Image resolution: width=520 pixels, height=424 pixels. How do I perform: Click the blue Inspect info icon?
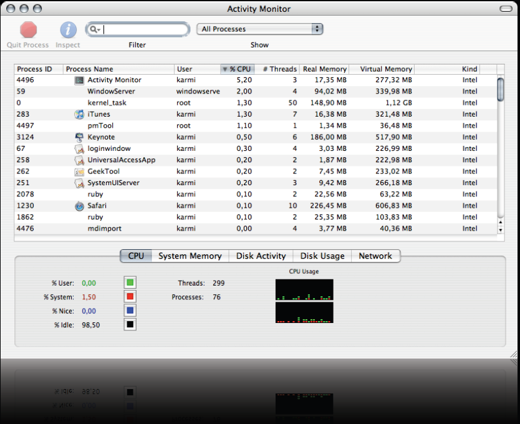[x=68, y=29]
